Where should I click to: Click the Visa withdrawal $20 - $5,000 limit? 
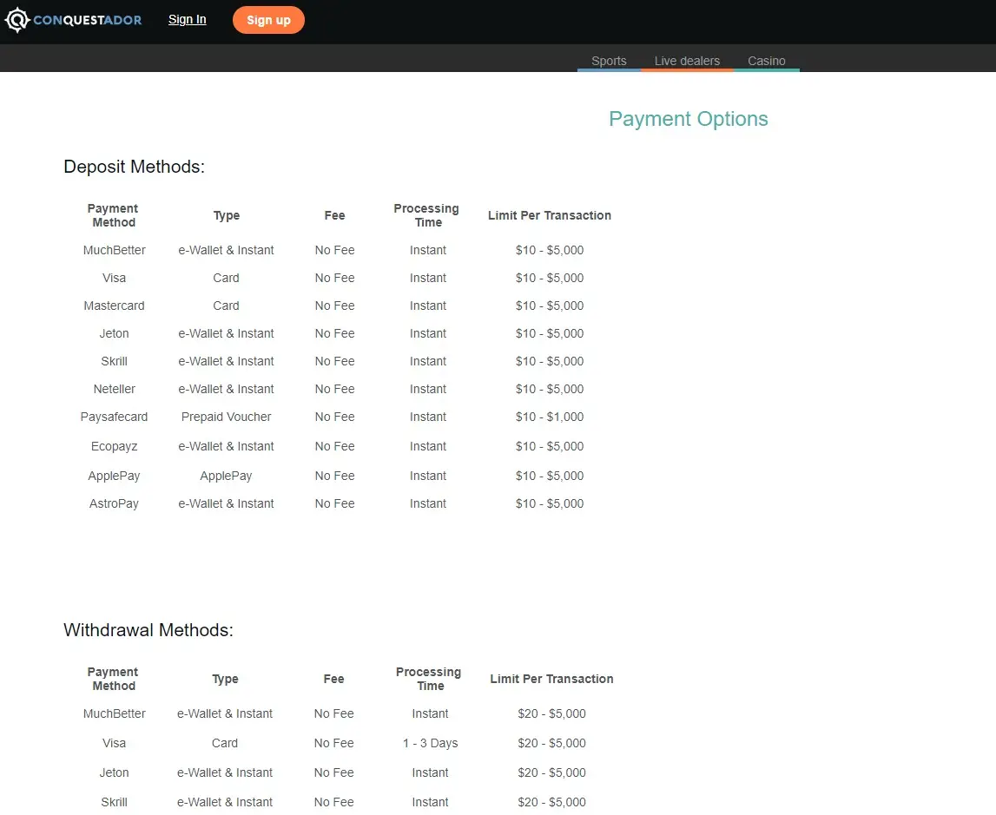(551, 743)
